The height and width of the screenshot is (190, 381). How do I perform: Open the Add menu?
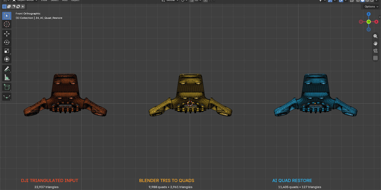tap(65, 1)
